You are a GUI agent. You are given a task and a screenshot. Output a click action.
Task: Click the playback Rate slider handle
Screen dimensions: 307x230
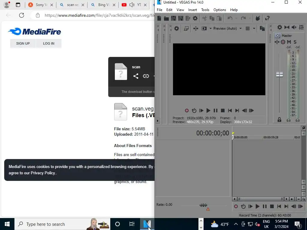203,205
